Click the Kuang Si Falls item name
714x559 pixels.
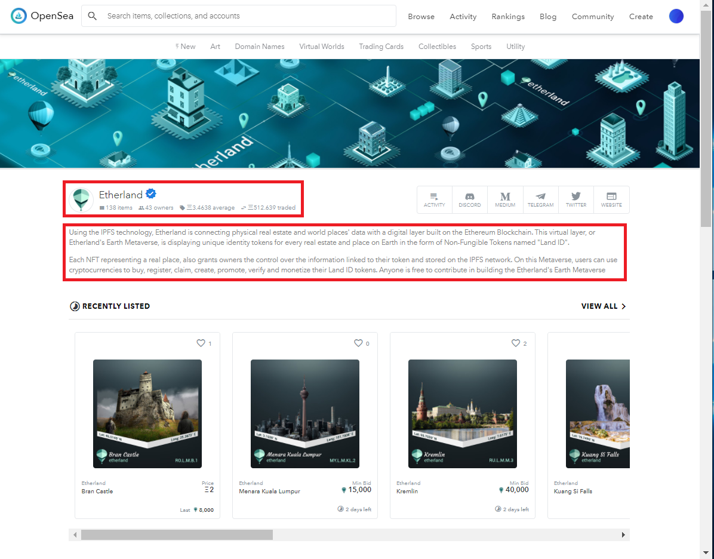(573, 491)
